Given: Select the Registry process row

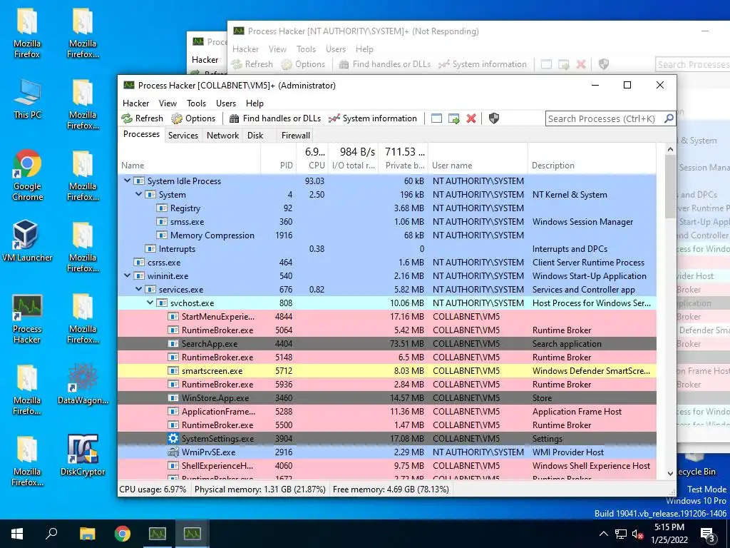Looking at the screenshot, I should (387, 208).
